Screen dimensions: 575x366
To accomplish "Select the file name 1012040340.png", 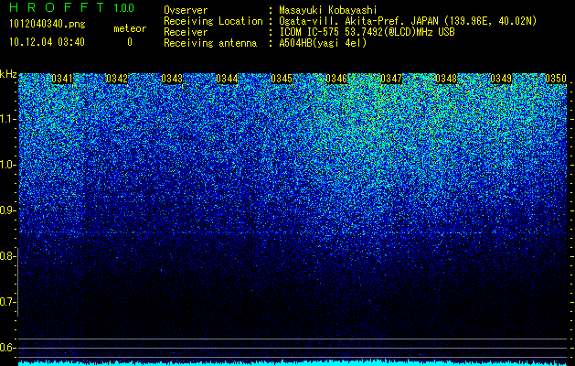I will pos(48,25).
